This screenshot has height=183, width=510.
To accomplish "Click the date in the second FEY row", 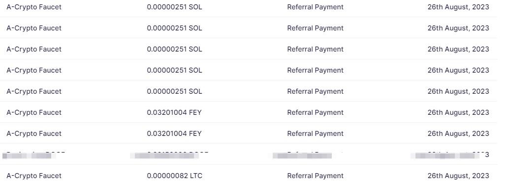I will (458, 134).
